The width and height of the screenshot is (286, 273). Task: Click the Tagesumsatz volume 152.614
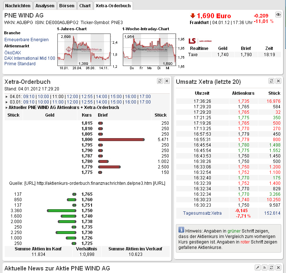point(272,213)
